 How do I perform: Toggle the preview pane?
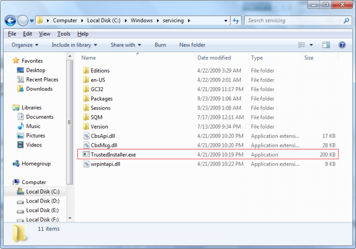click(326, 45)
